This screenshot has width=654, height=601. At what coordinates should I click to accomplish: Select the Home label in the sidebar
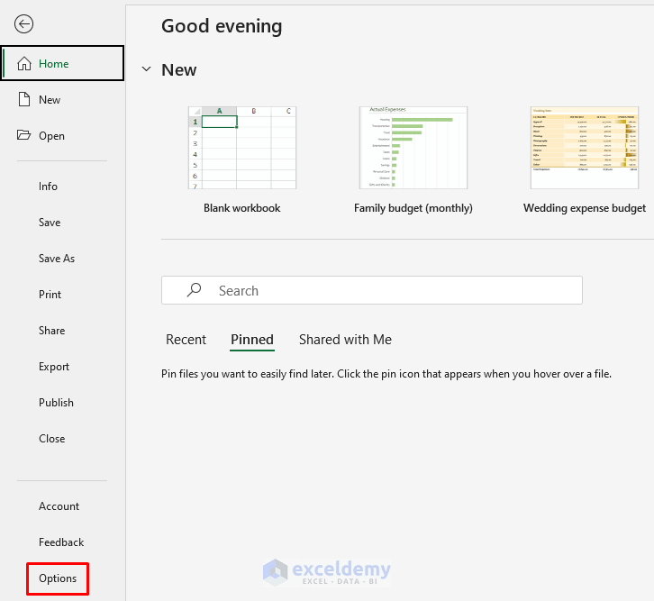[x=54, y=64]
